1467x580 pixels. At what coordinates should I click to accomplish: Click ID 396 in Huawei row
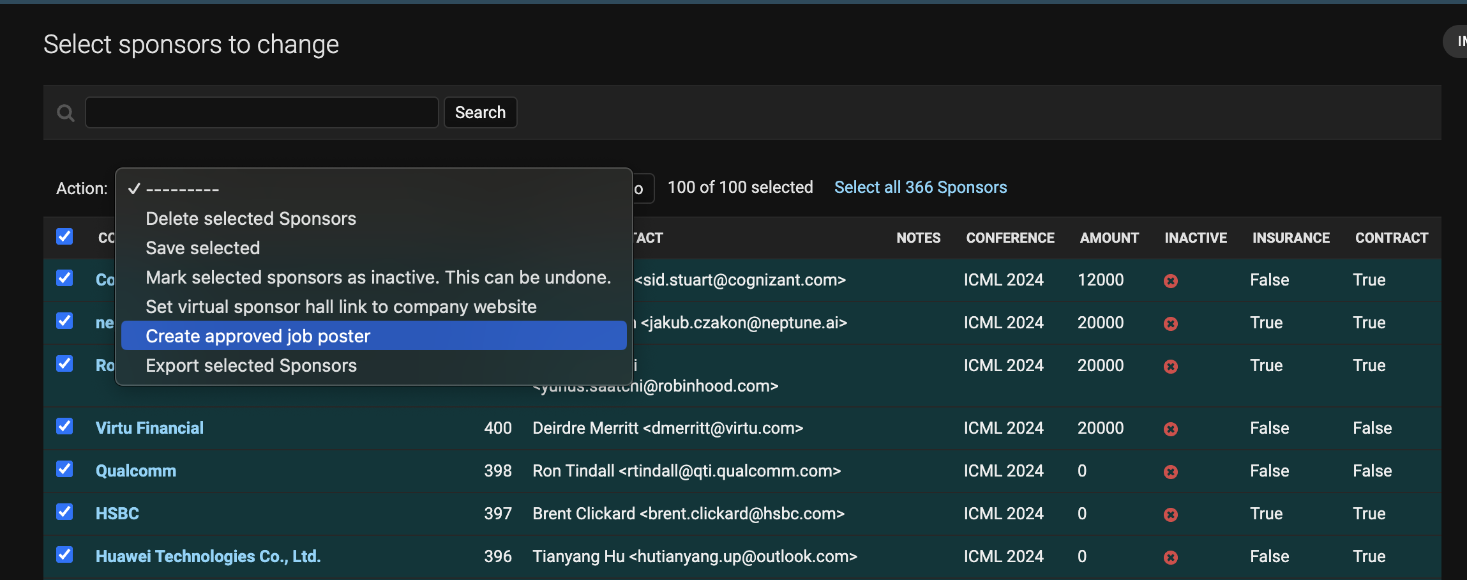(498, 556)
